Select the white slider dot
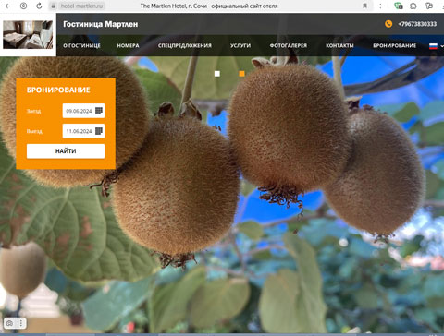This screenshot has height=336, width=444. click(x=217, y=74)
